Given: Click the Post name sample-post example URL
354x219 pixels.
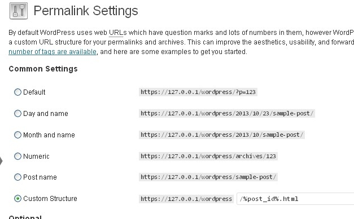Looking at the screenshot, I should [208, 177].
